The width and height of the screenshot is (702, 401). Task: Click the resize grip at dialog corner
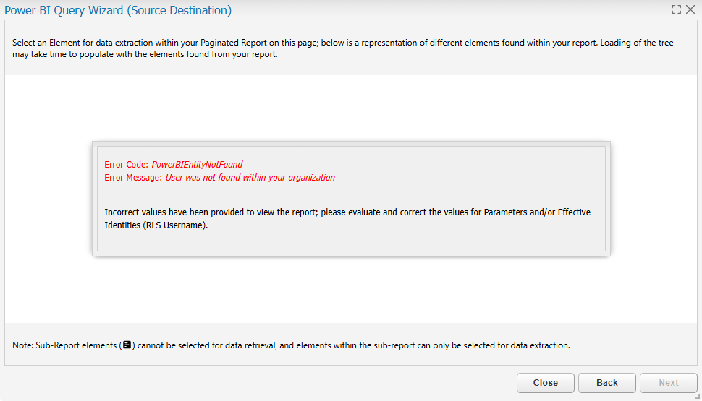(698, 397)
